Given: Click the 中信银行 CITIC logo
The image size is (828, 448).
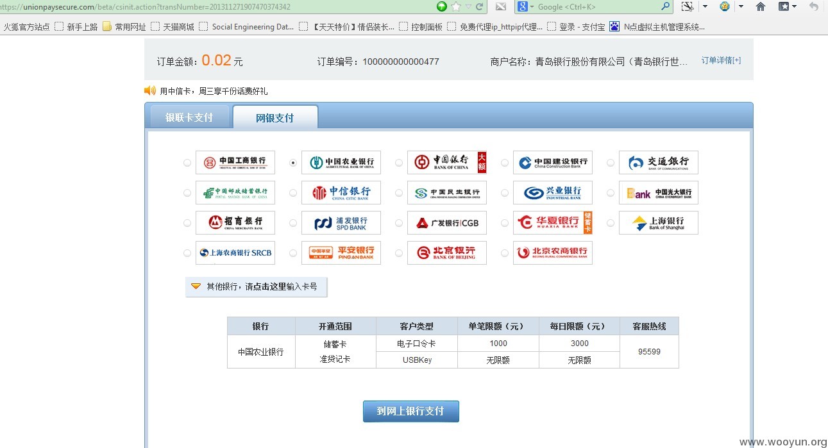Looking at the screenshot, I should 341,192.
